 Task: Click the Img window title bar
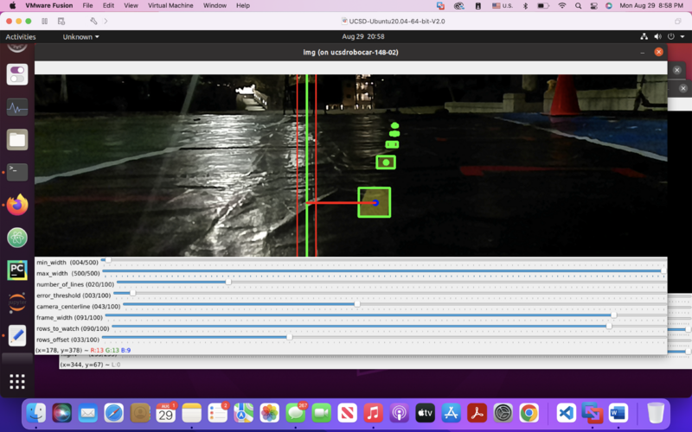(x=350, y=52)
